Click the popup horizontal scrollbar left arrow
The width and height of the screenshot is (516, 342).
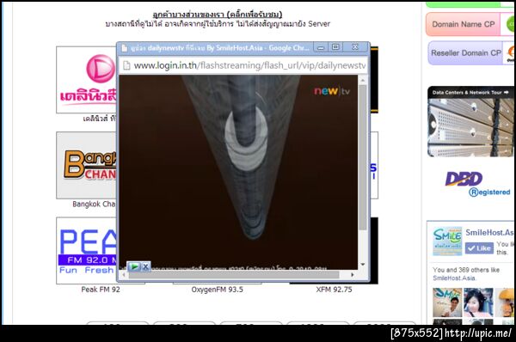(x=124, y=275)
